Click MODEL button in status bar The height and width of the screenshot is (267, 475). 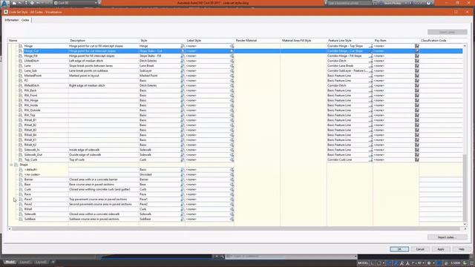(x=363, y=263)
